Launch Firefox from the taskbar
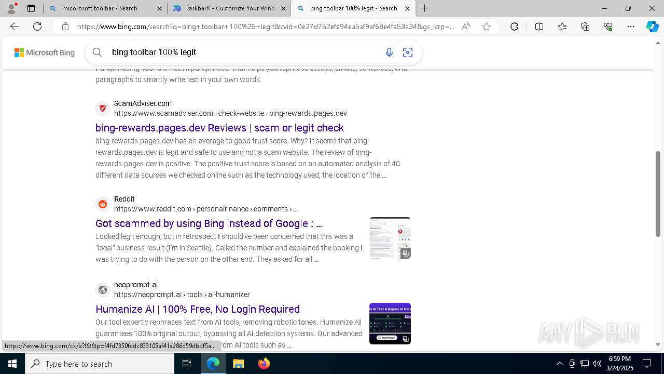 (264, 364)
